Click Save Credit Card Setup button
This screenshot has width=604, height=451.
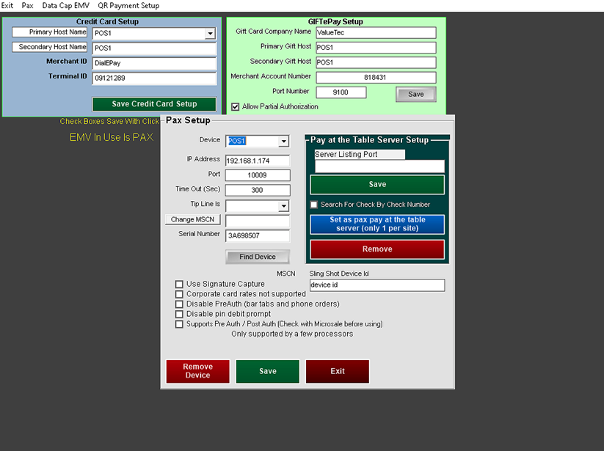point(155,104)
